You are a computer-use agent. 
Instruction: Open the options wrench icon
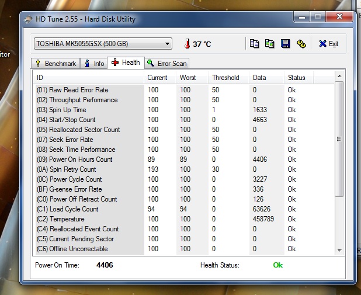coord(301,44)
